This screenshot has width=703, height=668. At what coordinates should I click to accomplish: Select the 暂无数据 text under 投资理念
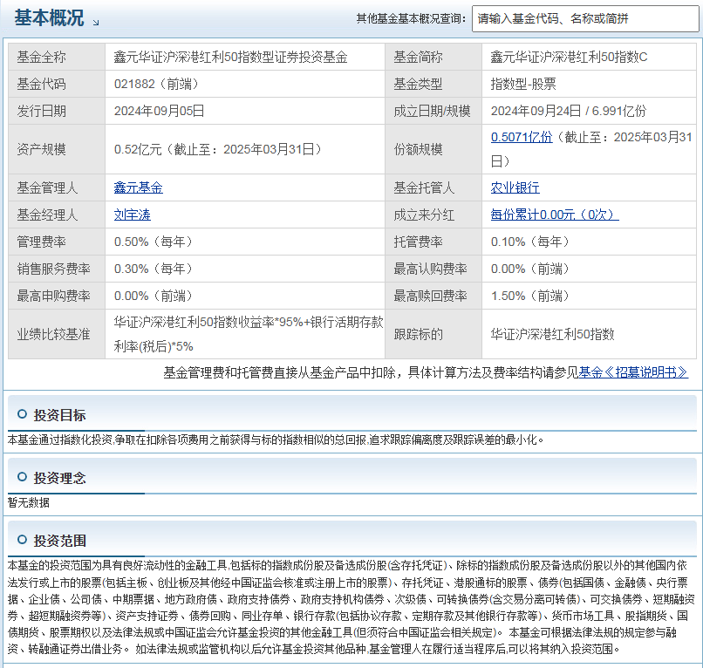tap(29, 502)
